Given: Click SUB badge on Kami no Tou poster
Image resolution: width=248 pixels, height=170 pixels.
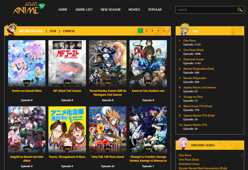Looking at the screenshot, I should click(148, 83).
